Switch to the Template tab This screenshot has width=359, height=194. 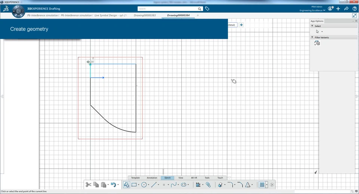coord(135,178)
